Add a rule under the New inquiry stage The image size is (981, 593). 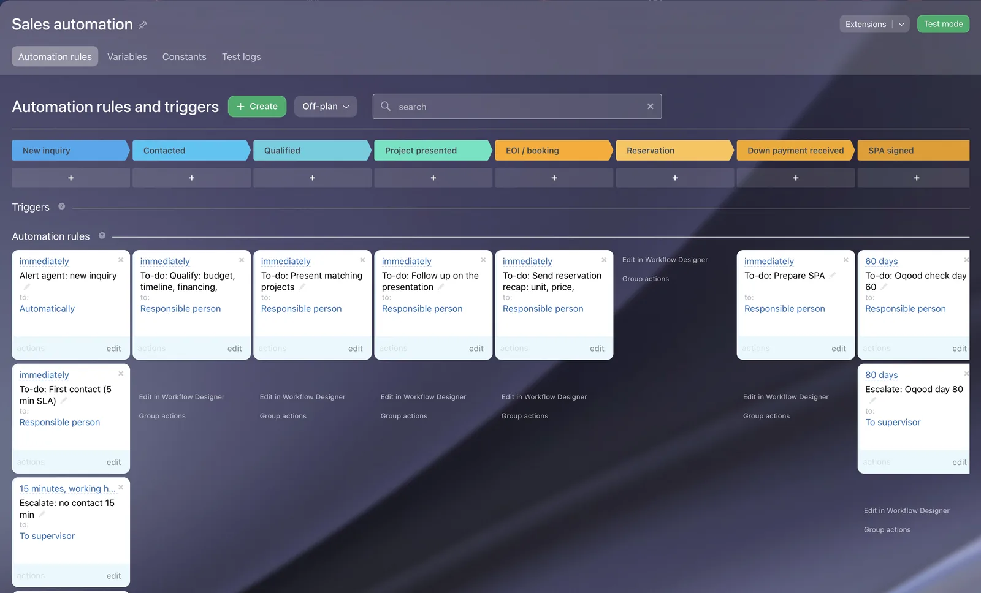pyautogui.click(x=71, y=178)
